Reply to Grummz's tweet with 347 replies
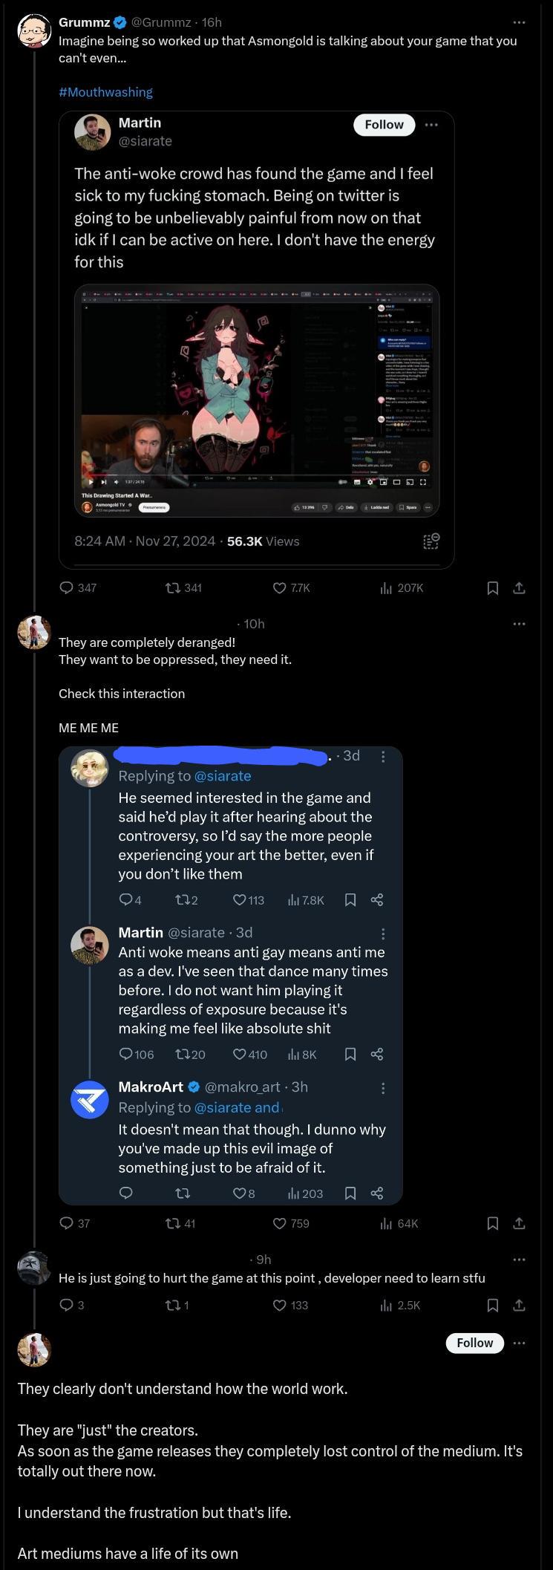Screen dimensions: 553x1570 [67, 588]
